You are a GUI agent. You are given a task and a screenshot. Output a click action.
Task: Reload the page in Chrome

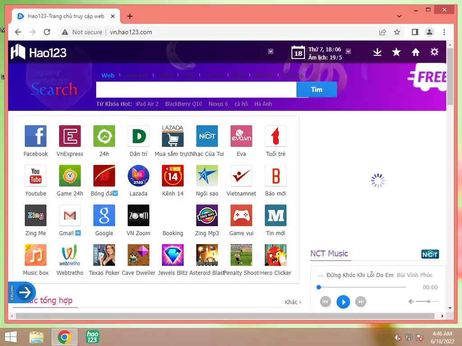click(47, 32)
